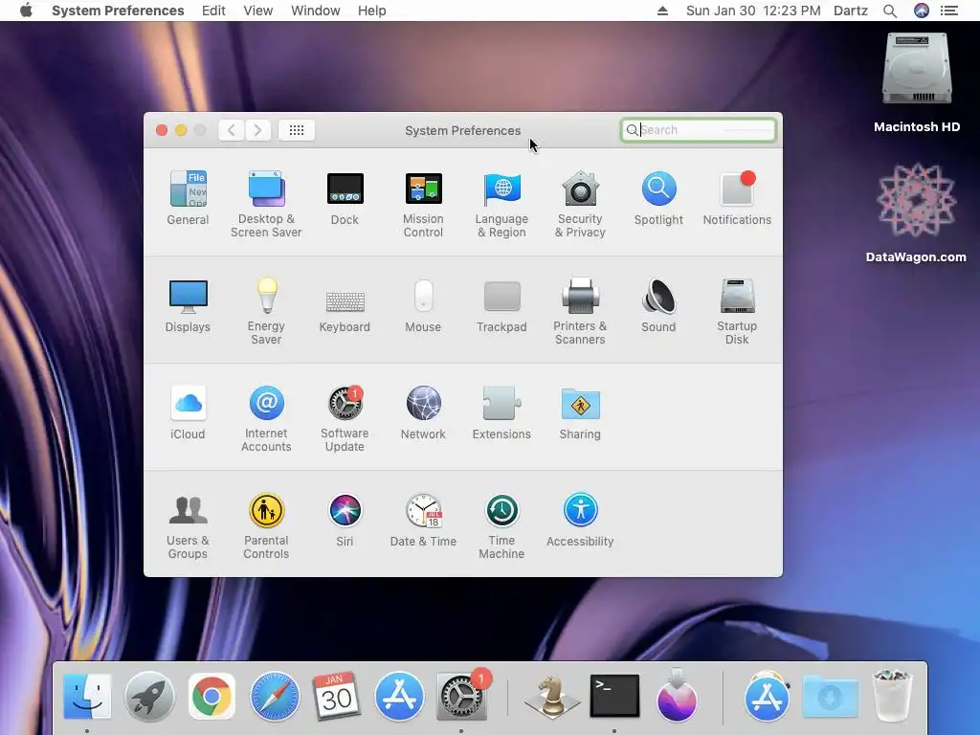Select the Macintosh HD desktop icon

click(x=916, y=82)
